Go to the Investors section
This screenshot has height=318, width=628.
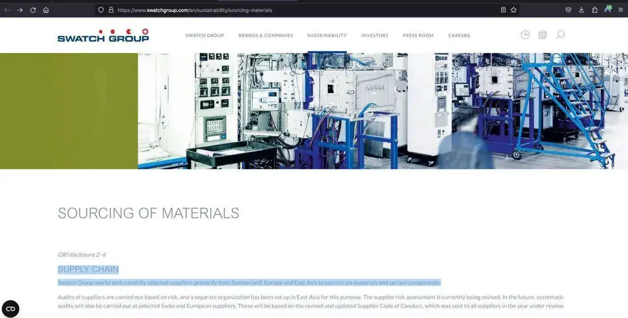pyautogui.click(x=374, y=35)
